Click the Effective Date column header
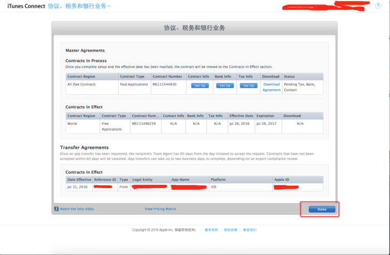The width and height of the screenshot is (390, 255). pos(241,116)
